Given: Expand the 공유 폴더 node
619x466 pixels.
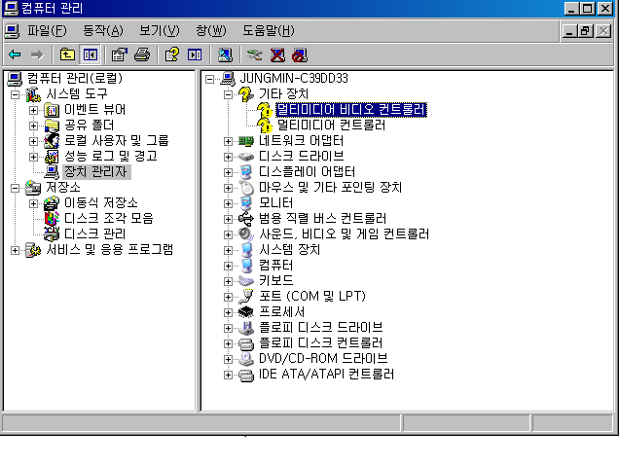Looking at the screenshot, I should (33, 125).
